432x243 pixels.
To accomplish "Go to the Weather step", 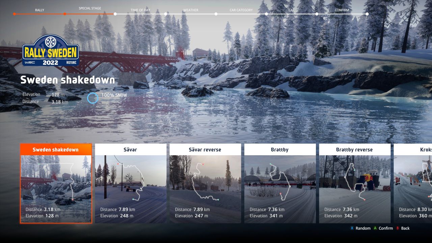I will point(191,10).
